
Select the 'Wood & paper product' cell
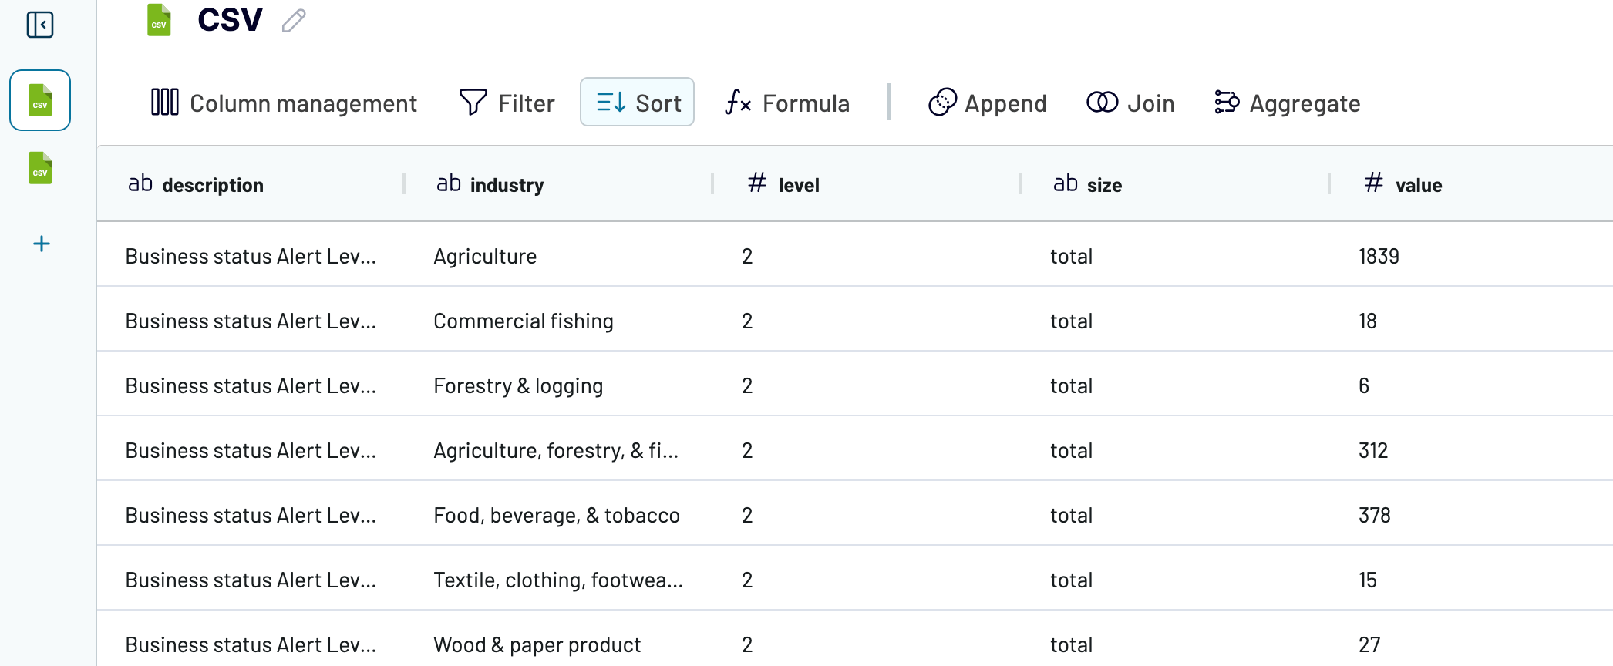tap(537, 644)
